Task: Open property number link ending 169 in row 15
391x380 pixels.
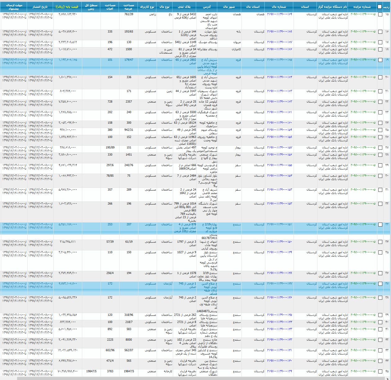Action: tap(279, 14)
